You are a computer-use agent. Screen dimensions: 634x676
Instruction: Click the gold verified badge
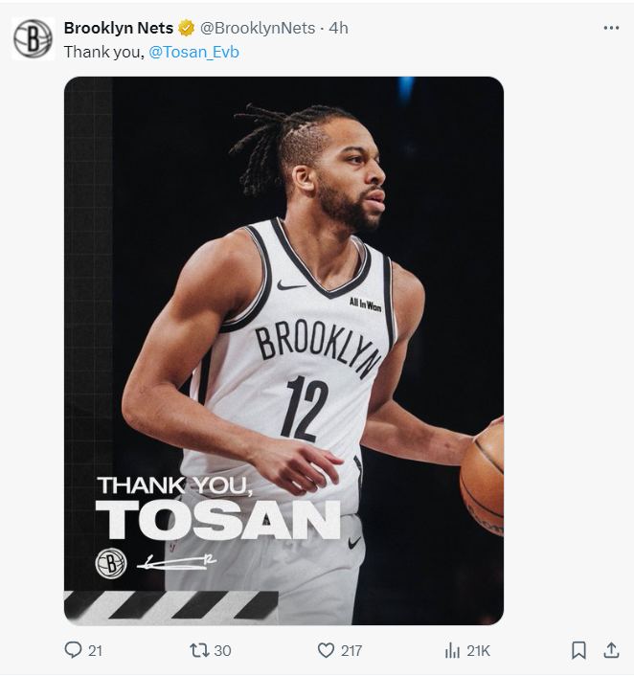[187, 29]
